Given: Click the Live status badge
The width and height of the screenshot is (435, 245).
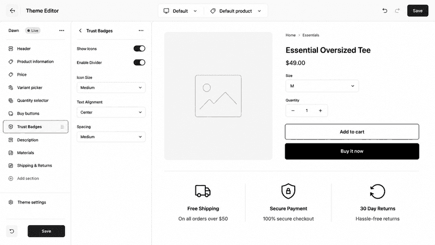Looking at the screenshot, I should 33,30.
